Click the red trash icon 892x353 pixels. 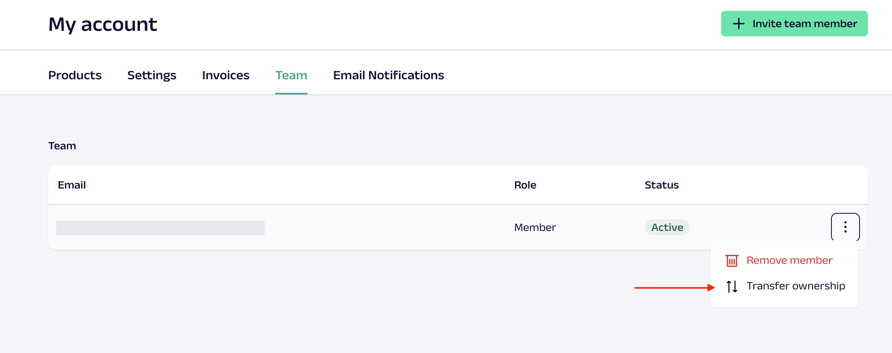pyautogui.click(x=732, y=261)
